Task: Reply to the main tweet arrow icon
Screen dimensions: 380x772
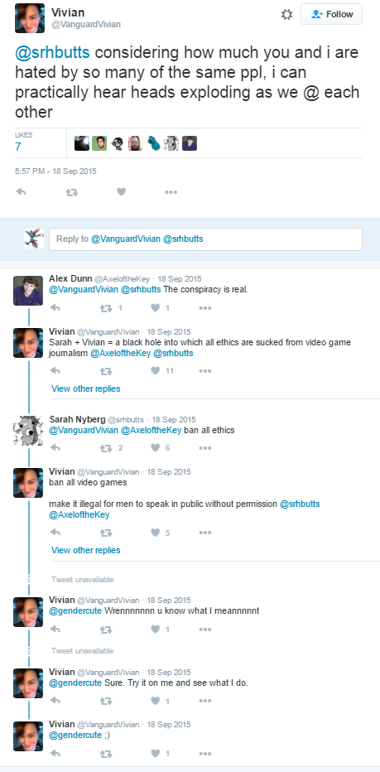Action: [21, 192]
